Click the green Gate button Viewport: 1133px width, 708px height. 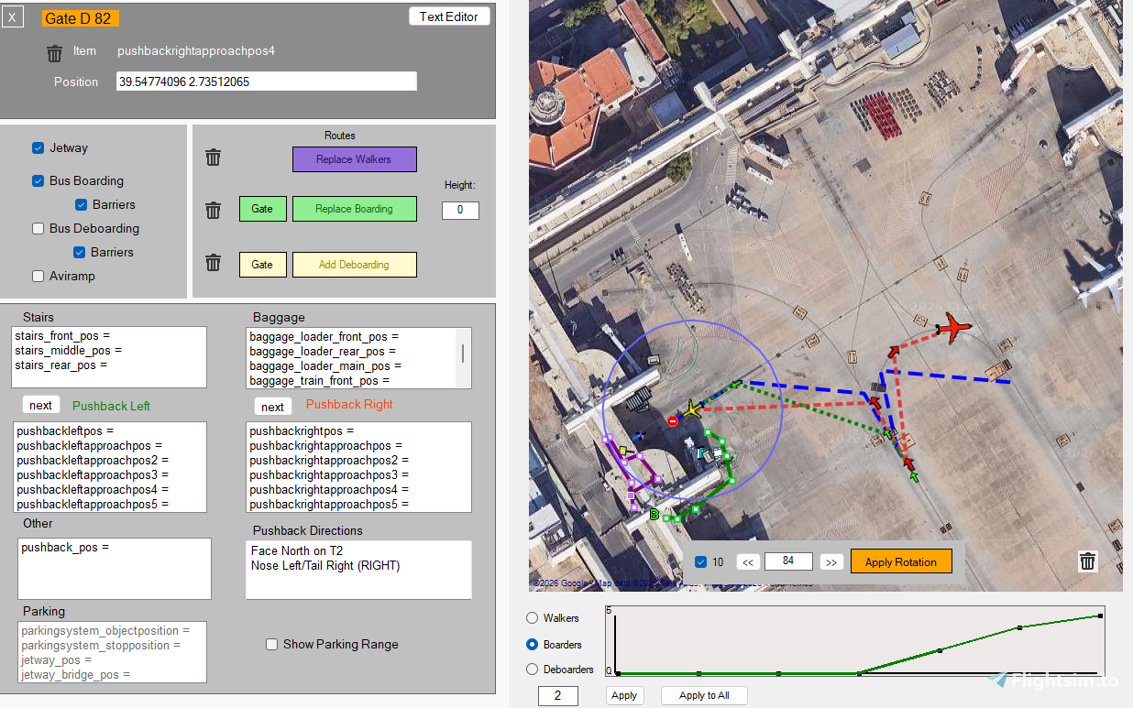(x=262, y=209)
